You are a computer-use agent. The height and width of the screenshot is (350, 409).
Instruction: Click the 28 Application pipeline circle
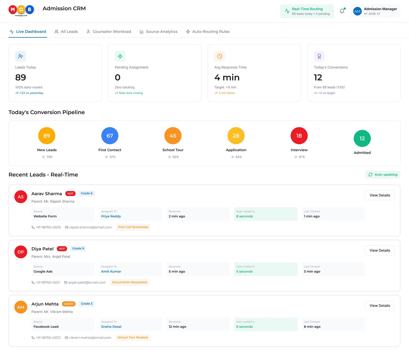pos(236,136)
